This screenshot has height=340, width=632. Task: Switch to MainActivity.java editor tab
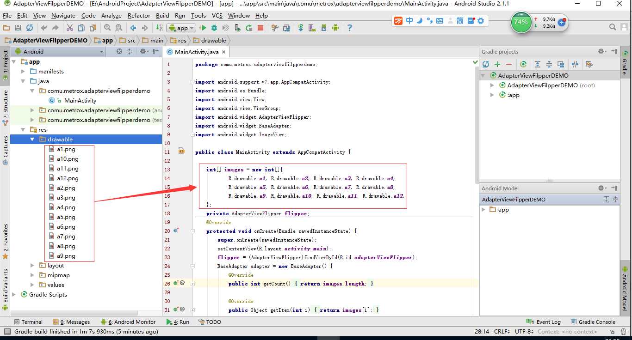click(197, 52)
